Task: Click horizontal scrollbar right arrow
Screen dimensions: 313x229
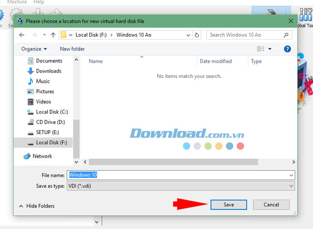Action: (293, 162)
